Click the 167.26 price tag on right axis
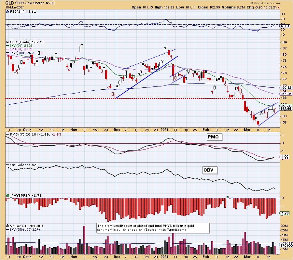 click(286, 94)
